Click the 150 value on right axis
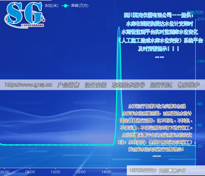 pyautogui.click(x=201, y=61)
